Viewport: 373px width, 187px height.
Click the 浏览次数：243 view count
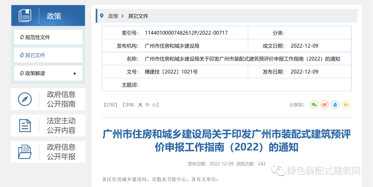pyautogui.click(x=250, y=164)
